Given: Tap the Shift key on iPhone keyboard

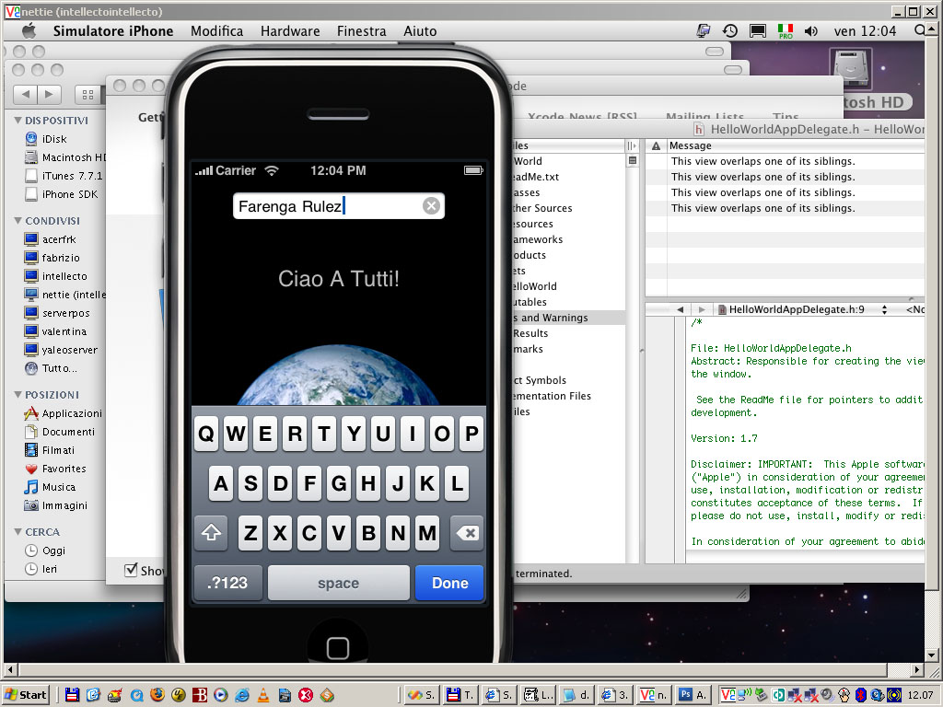Looking at the screenshot, I should pos(211,533).
